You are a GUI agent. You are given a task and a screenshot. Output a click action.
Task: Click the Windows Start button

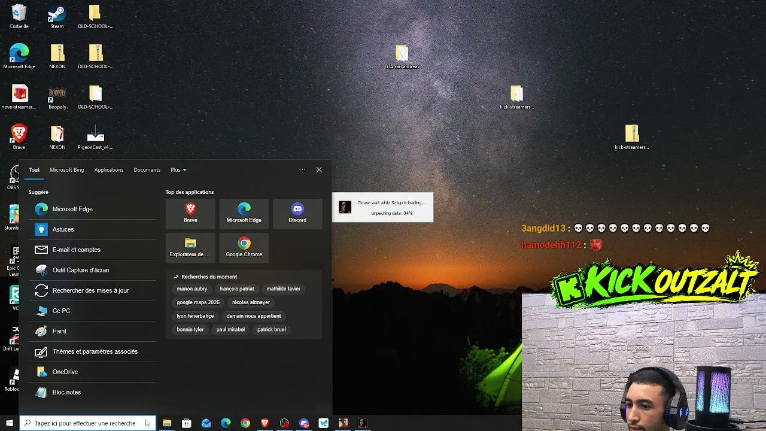coord(9,423)
